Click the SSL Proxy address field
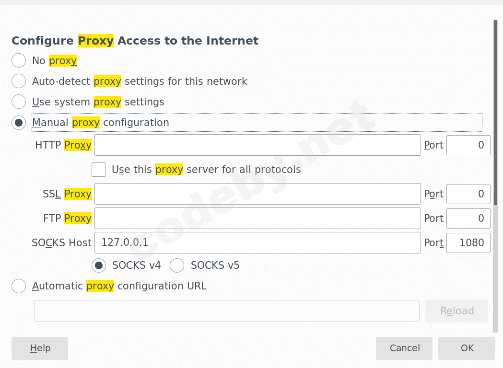Image resolution: width=503 pixels, height=368 pixels. pyautogui.click(x=257, y=194)
